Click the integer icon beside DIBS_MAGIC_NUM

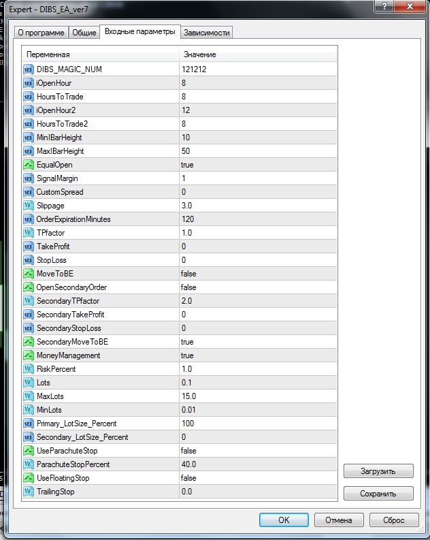pos(29,69)
